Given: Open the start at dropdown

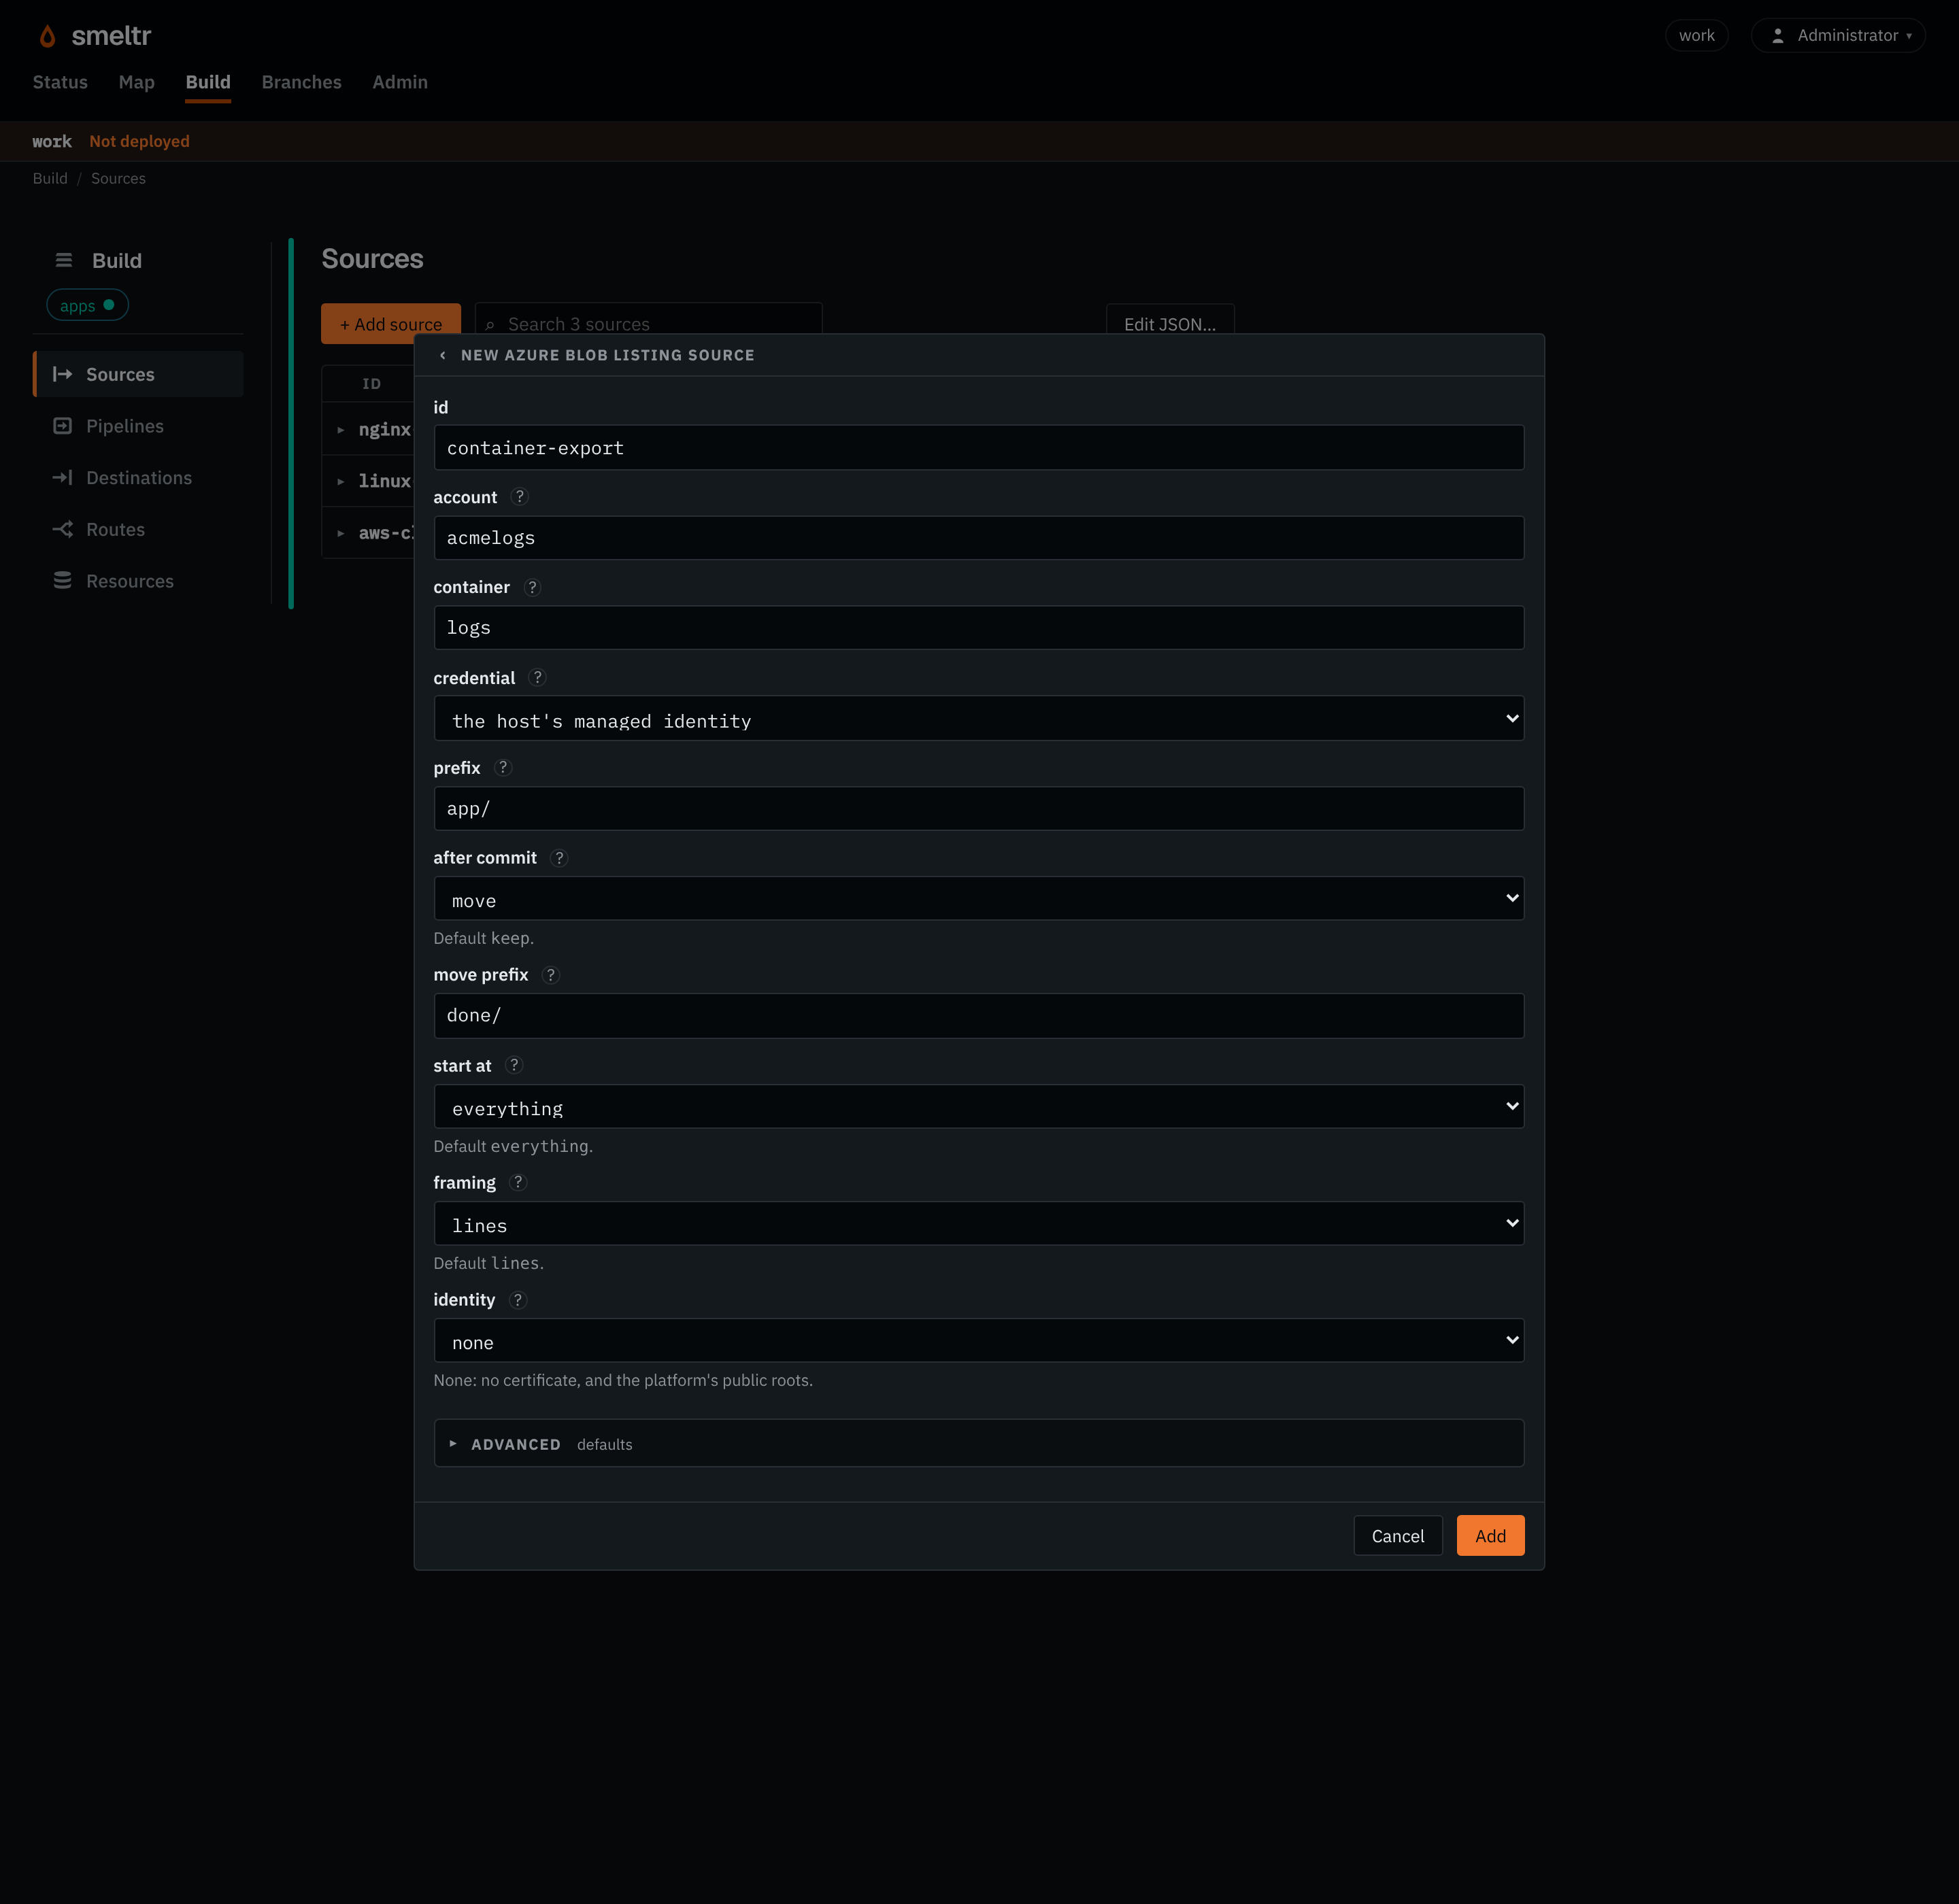Looking at the screenshot, I should tap(979, 1107).
